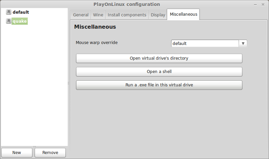The height and width of the screenshot is (159, 269).
Task: Click the 32-bit icon beside quake drive
Action: point(8,21)
